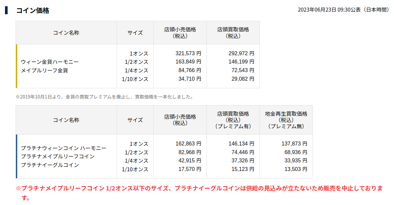Click the 2023年06月23日 09:30公表 timestamp
This screenshot has height=205, width=394.
click(x=343, y=10)
